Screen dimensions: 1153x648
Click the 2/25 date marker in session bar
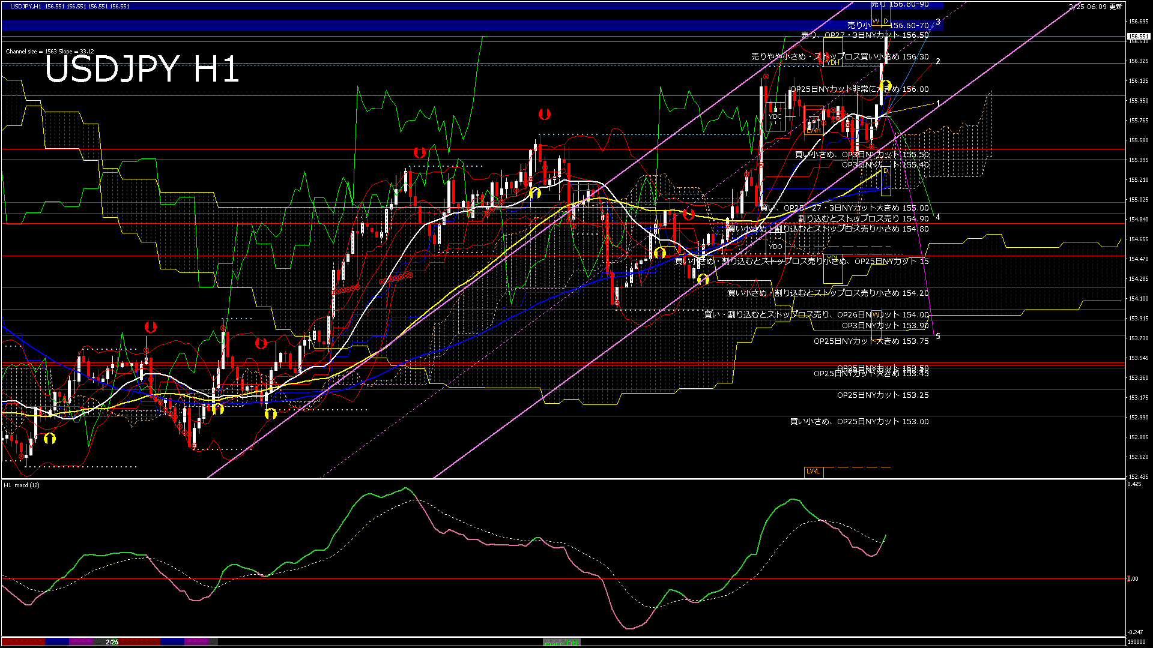point(111,641)
